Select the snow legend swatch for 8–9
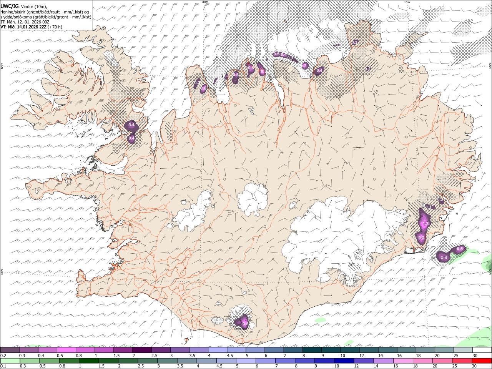The height and width of the screenshot is (369, 492). pyautogui.click(x=311, y=350)
